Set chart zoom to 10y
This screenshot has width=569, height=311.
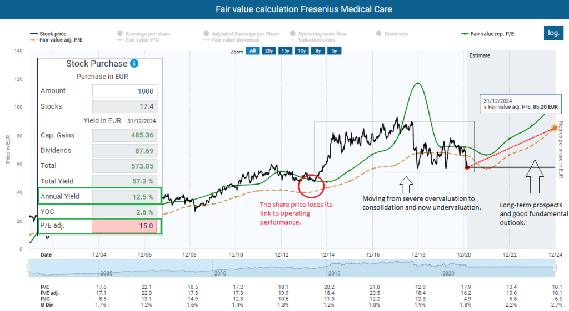coord(302,50)
